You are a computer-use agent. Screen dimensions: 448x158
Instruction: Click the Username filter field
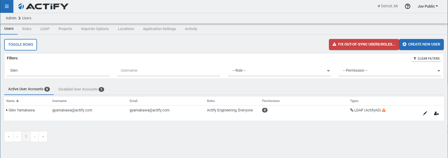[x=169, y=70]
